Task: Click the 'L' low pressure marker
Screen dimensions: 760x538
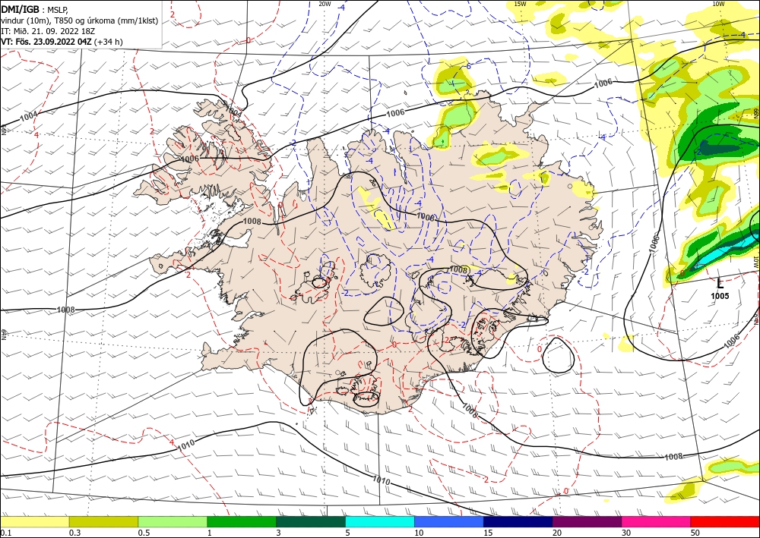Action: [x=720, y=284]
